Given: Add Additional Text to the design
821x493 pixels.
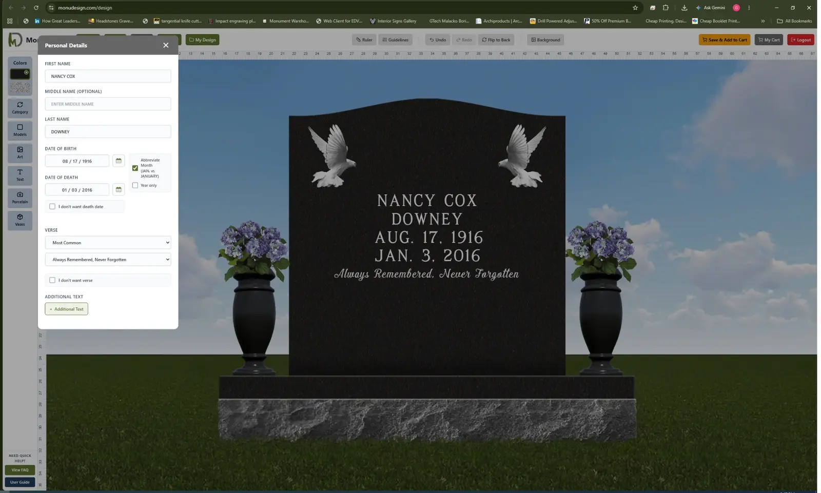Looking at the screenshot, I should point(66,309).
